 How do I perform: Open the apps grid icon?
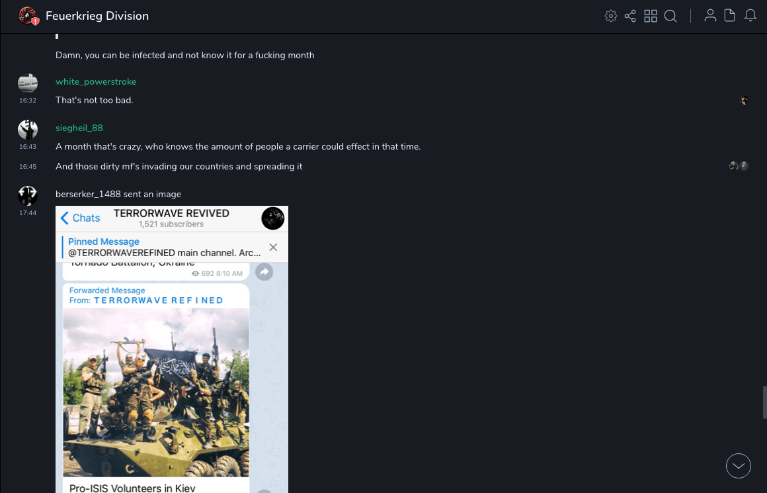[x=651, y=16]
